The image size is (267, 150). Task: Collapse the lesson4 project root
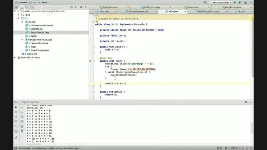(x=15, y=11)
